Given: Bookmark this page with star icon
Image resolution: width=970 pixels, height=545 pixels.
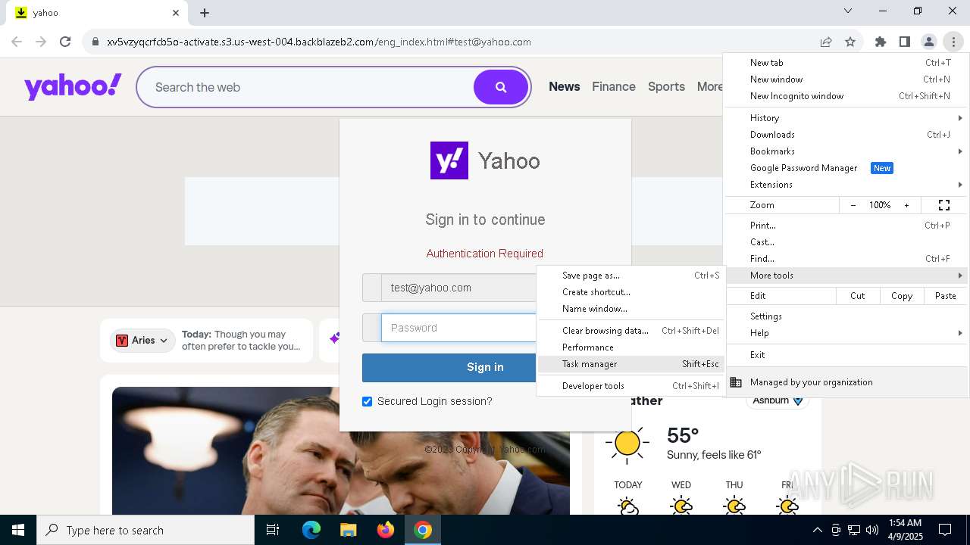Looking at the screenshot, I should (x=850, y=42).
